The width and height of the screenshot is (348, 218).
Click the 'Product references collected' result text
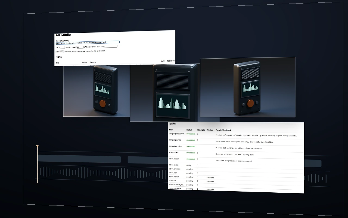(x=256, y=135)
